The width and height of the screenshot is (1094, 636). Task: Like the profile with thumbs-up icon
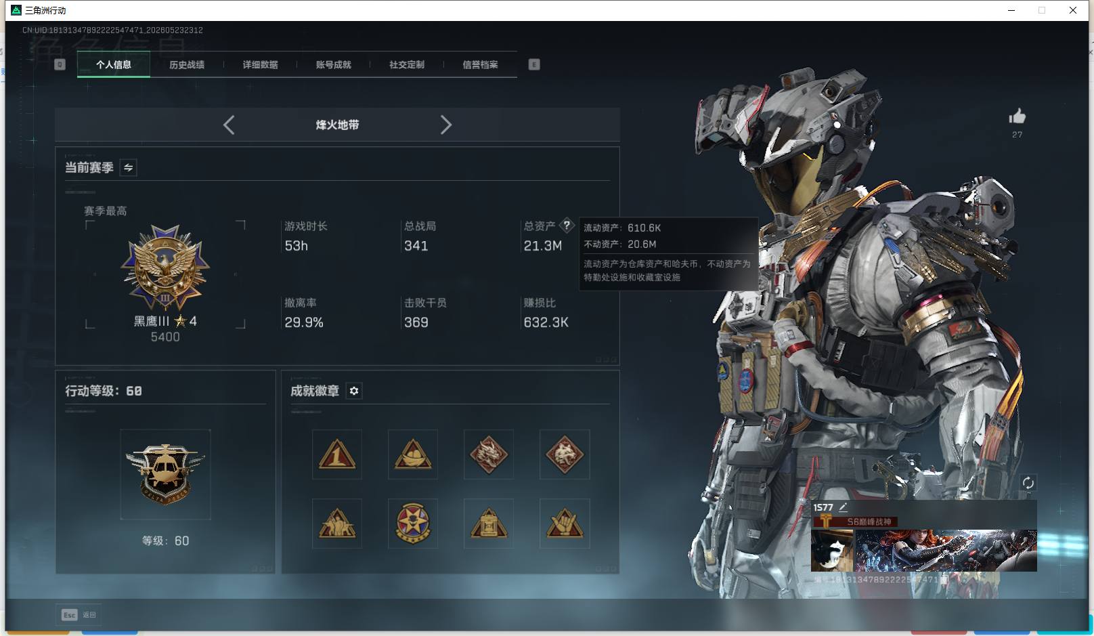[x=1017, y=116]
